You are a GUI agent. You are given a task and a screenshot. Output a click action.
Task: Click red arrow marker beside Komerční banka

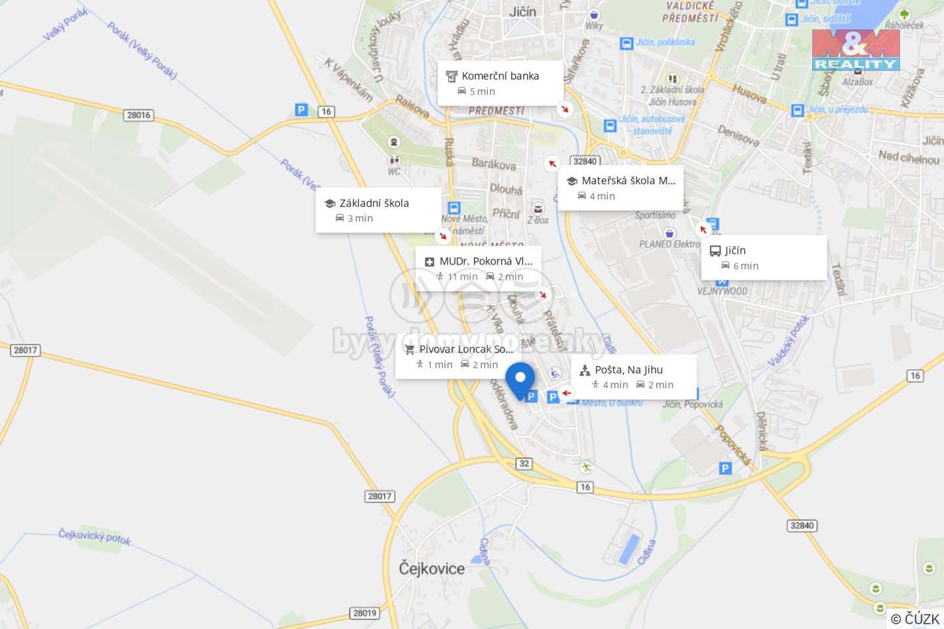point(565,109)
